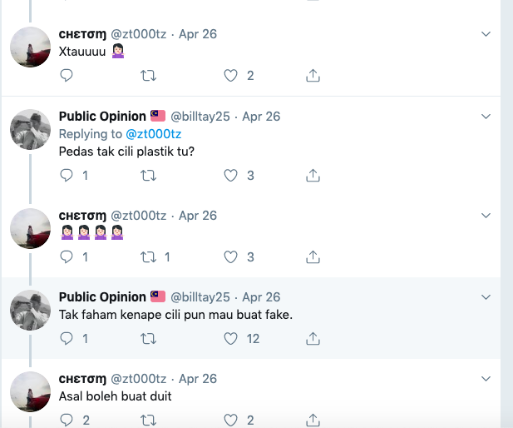The height and width of the screenshot is (428, 513).
Task: Reply to the "Asal boleh buat duit" tweet
Action: tap(67, 421)
